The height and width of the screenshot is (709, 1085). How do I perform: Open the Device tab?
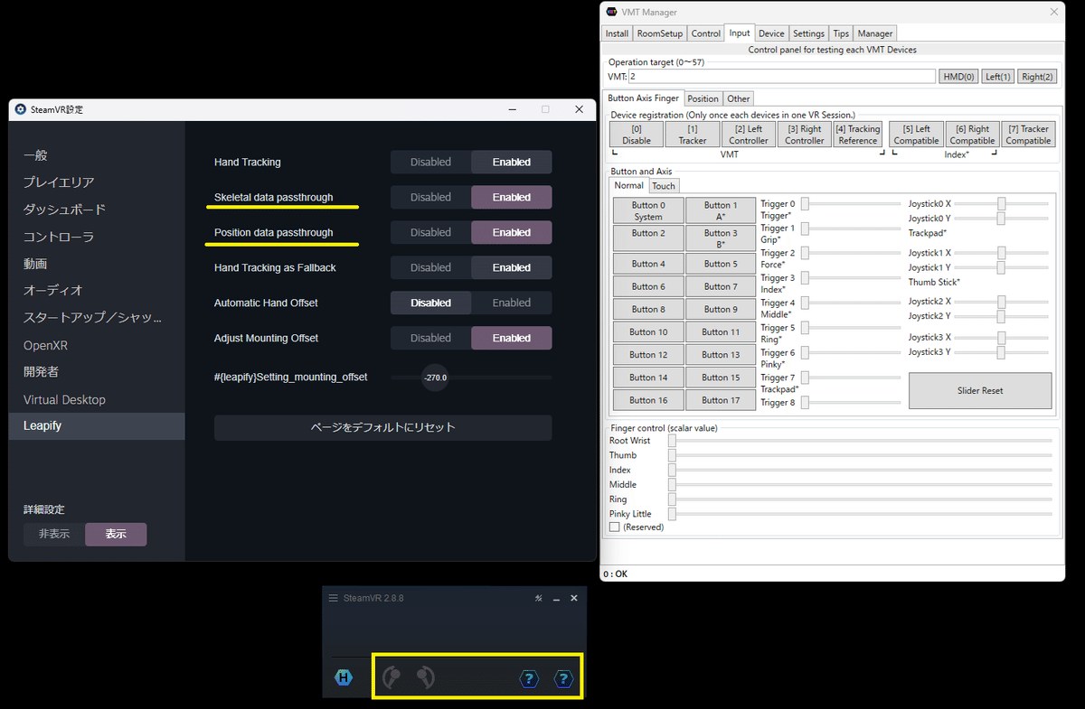pyautogui.click(x=771, y=33)
